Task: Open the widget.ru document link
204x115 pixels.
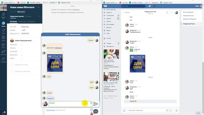Action: click(58, 48)
